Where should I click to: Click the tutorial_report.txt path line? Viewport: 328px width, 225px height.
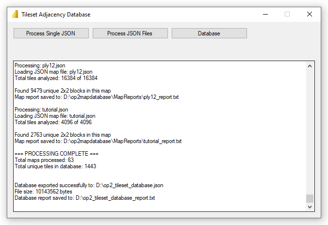[x=98, y=141]
